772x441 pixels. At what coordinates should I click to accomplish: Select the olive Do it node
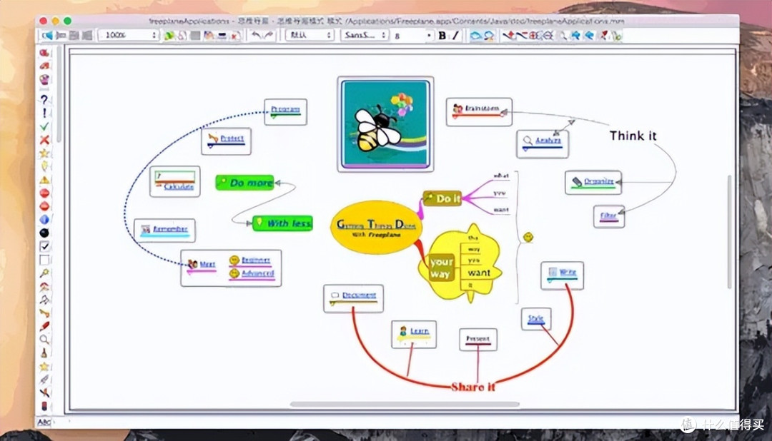coord(442,198)
